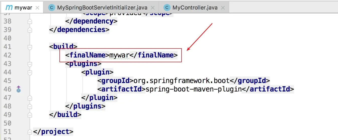Click the gutter marker icon on line 46

click(18, 89)
